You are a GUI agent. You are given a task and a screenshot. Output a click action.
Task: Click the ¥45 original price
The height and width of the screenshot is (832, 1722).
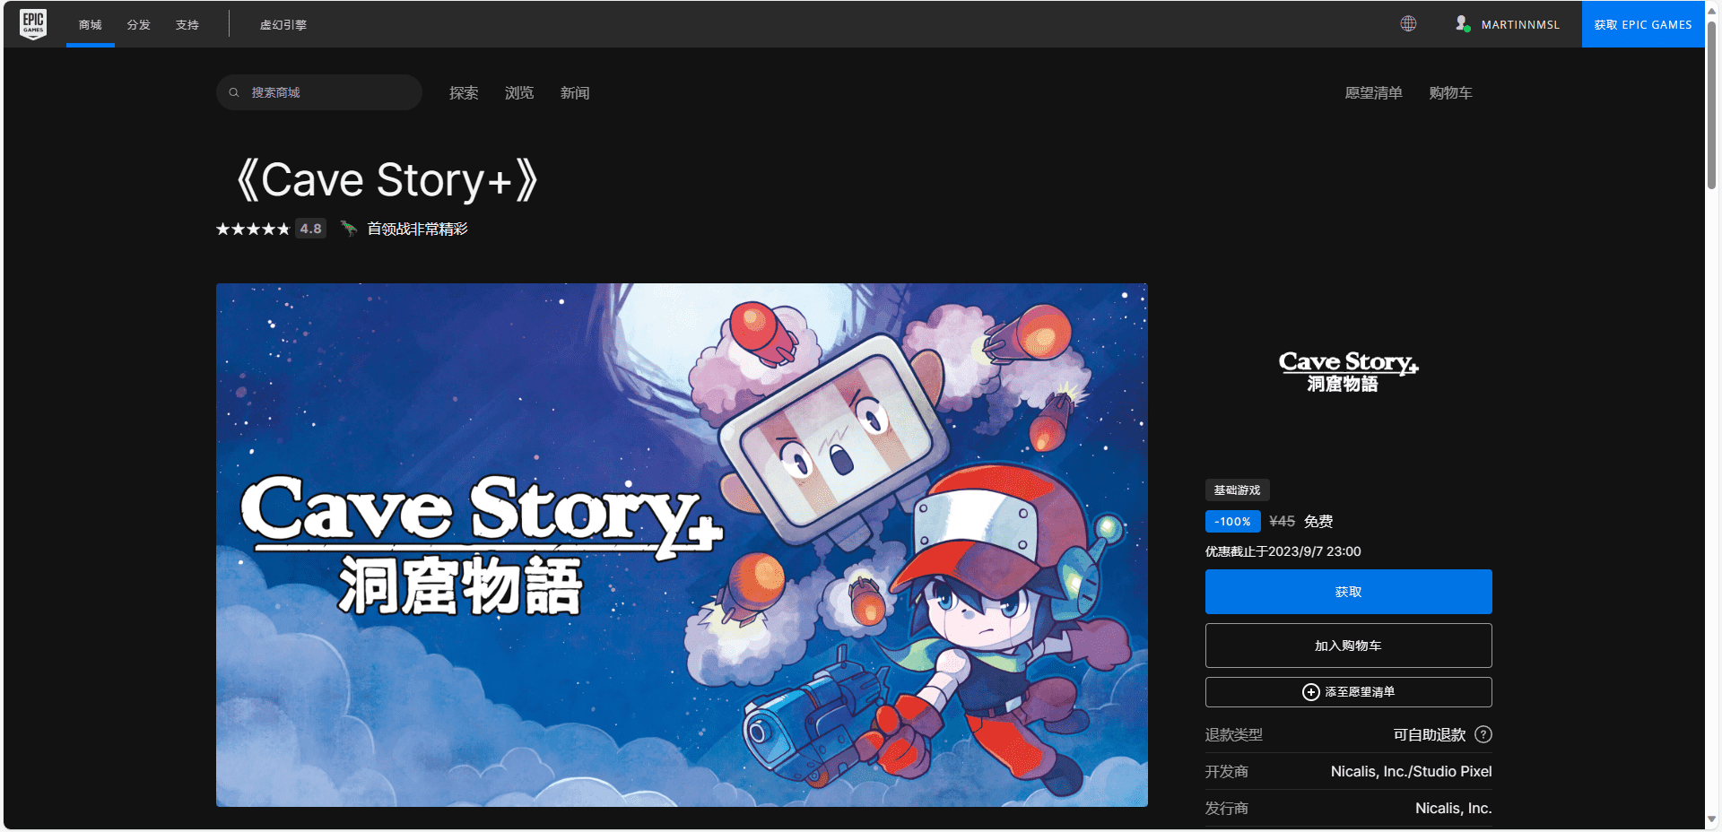pos(1282,521)
